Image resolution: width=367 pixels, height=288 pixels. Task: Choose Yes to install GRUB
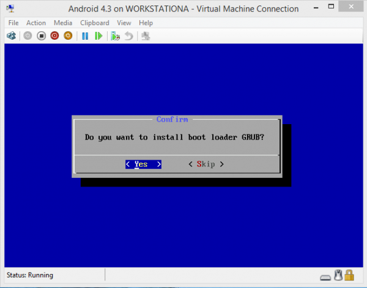tap(143, 164)
